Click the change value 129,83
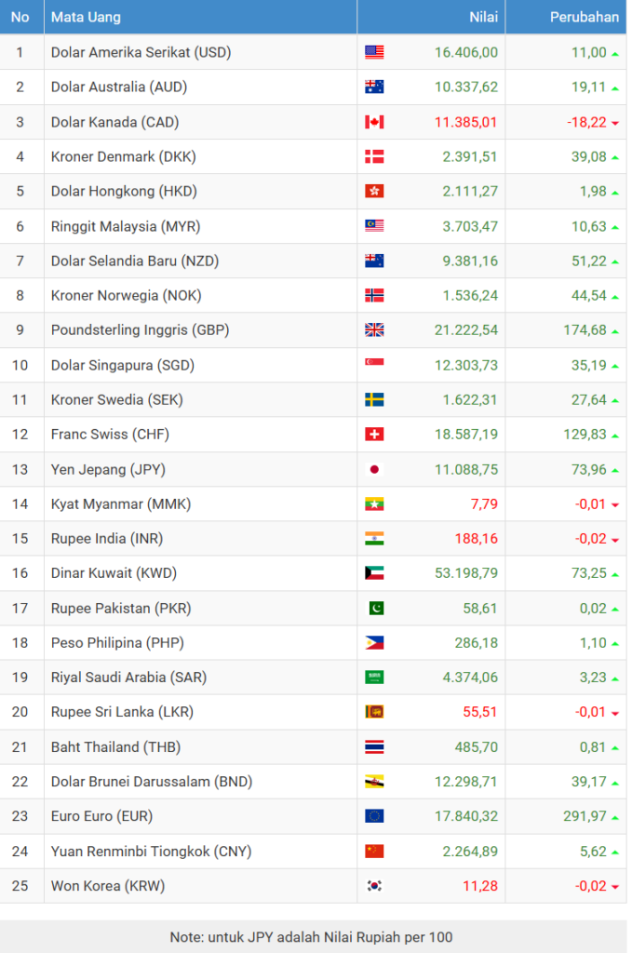The image size is (632, 953). coord(585,435)
